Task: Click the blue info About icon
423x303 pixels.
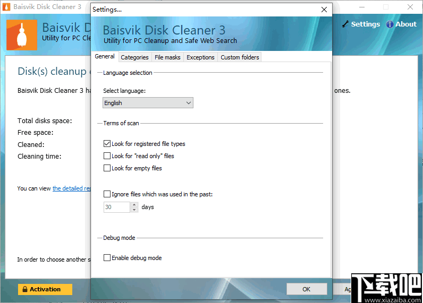Action: coord(390,24)
